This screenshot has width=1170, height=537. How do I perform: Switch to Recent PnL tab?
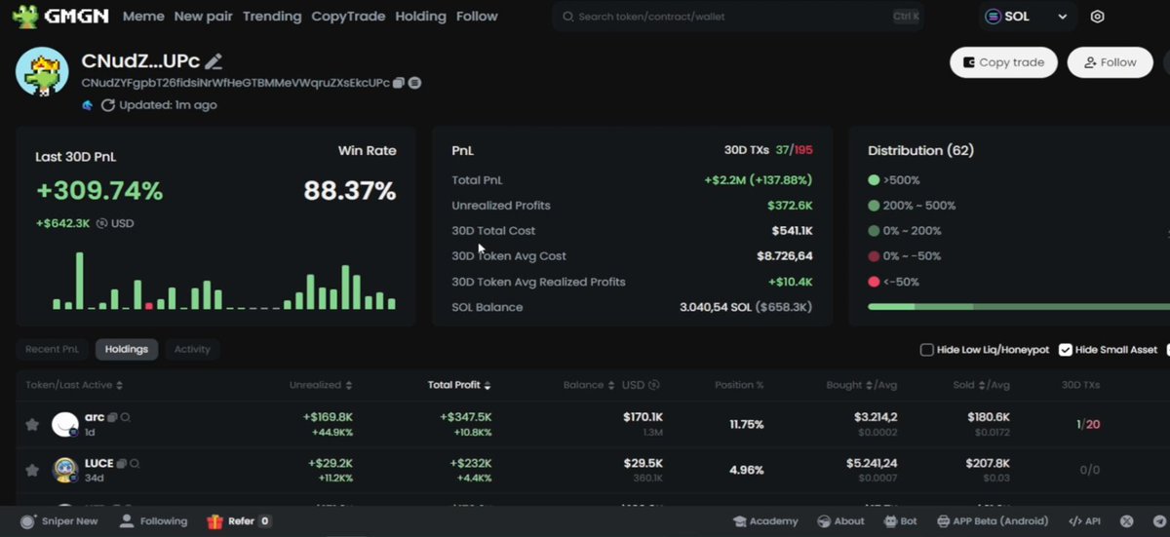tap(53, 349)
